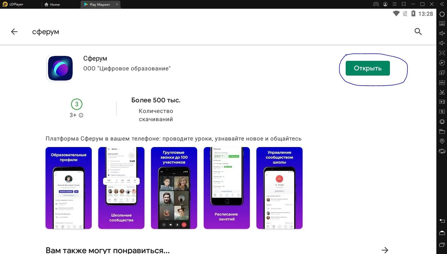
Task: Open multi-instance manager icon in sidebar
Action: click(442, 73)
